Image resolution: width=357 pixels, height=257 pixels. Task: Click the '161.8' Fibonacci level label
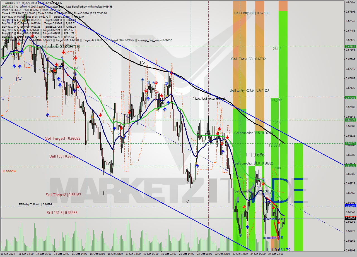[x=277, y=122]
